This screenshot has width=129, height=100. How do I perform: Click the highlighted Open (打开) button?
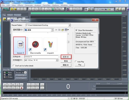(x=66, y=57)
